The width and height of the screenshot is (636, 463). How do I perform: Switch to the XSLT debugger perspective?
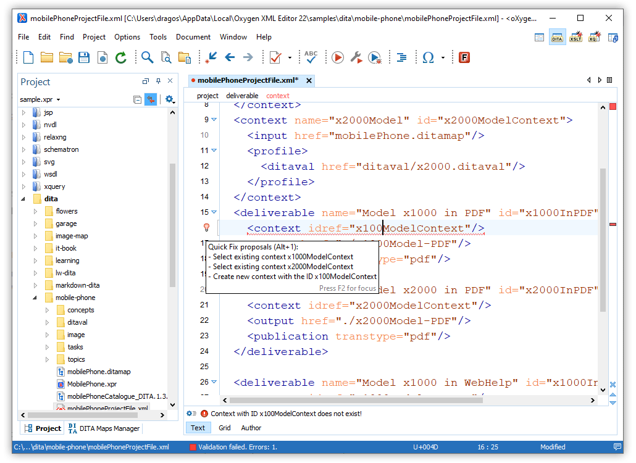pos(575,37)
